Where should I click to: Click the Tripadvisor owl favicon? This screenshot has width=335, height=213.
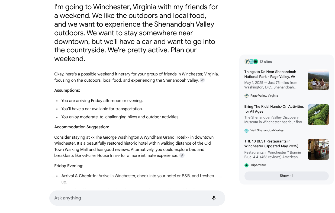point(246,165)
